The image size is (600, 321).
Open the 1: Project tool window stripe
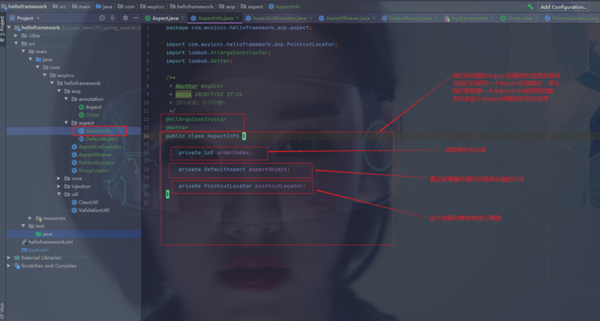pos(2,27)
